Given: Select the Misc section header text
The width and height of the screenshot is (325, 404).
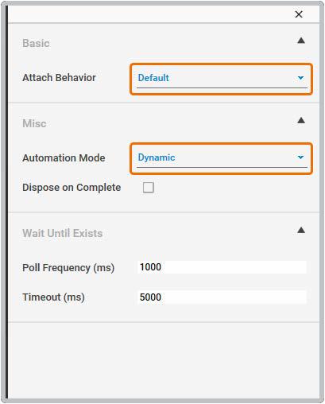Looking at the screenshot, I should pyautogui.click(x=34, y=123).
